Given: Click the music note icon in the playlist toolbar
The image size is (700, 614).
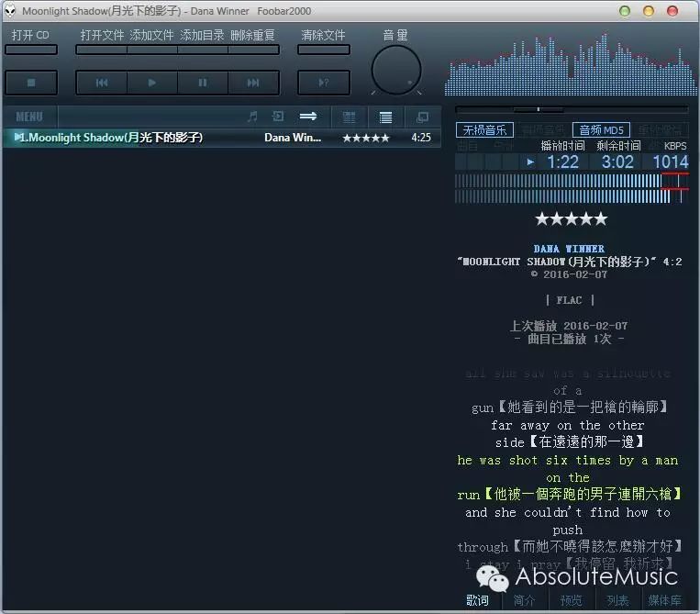Looking at the screenshot, I should tap(252, 117).
